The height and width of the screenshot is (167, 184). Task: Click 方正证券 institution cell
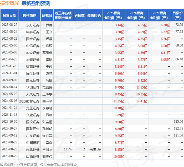coord(33,108)
